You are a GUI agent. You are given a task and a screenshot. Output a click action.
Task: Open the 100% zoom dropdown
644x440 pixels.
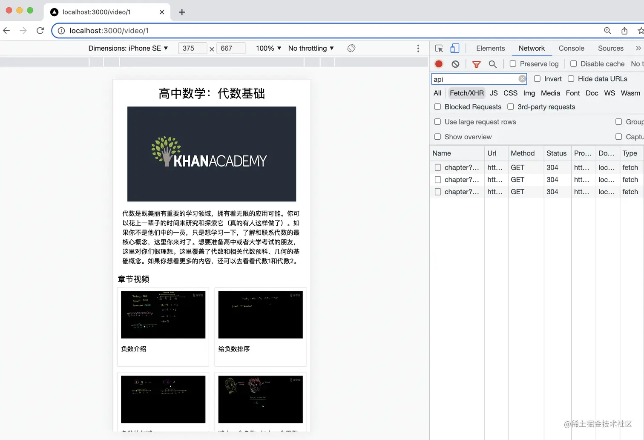click(x=268, y=48)
